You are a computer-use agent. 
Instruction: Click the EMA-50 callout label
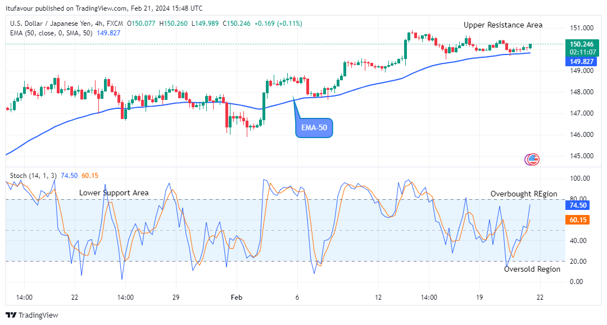pos(314,127)
